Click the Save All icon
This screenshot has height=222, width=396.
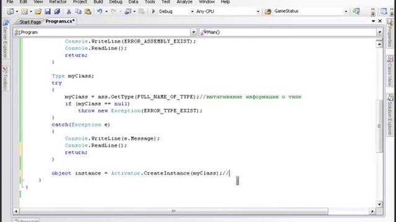pos(58,11)
